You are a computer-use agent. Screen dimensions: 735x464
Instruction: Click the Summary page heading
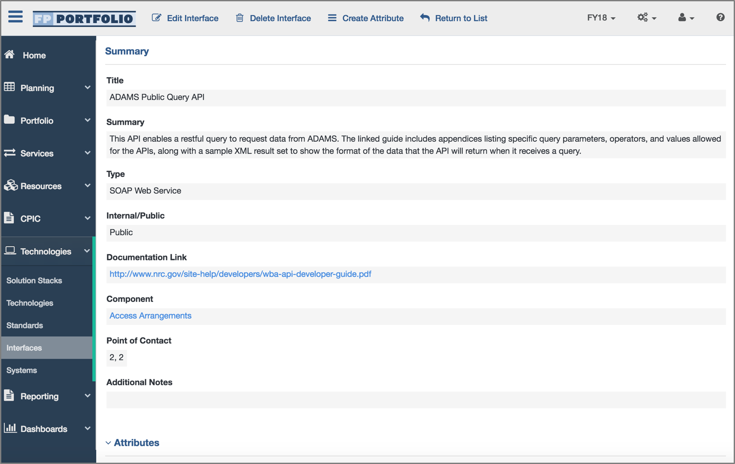click(x=127, y=51)
